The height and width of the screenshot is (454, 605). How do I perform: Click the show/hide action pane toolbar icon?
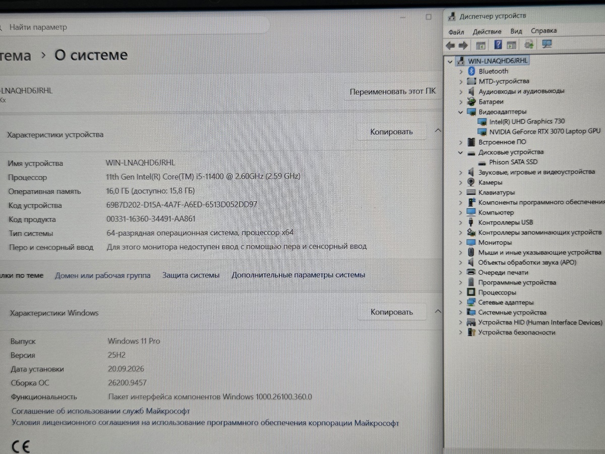(511, 45)
